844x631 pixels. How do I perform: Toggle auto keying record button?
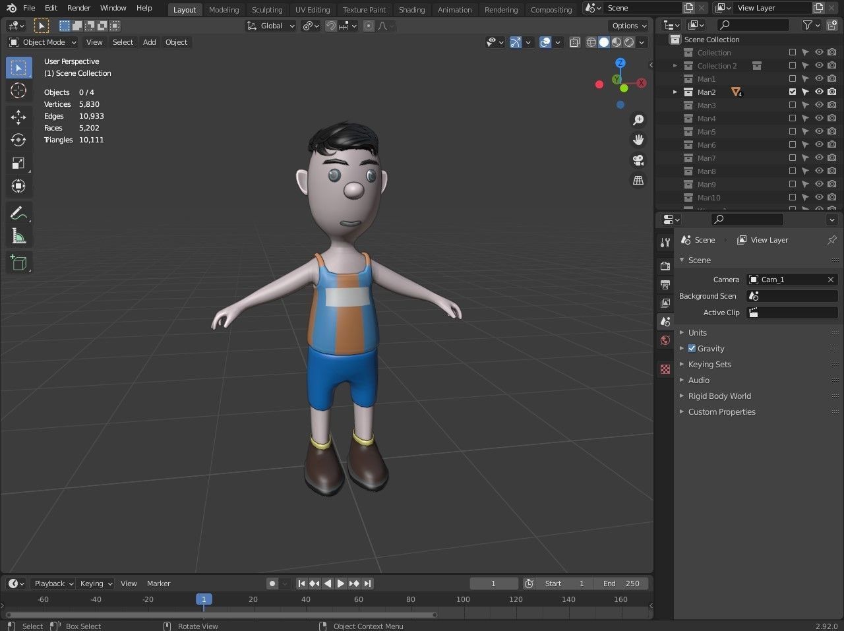pyautogui.click(x=272, y=584)
